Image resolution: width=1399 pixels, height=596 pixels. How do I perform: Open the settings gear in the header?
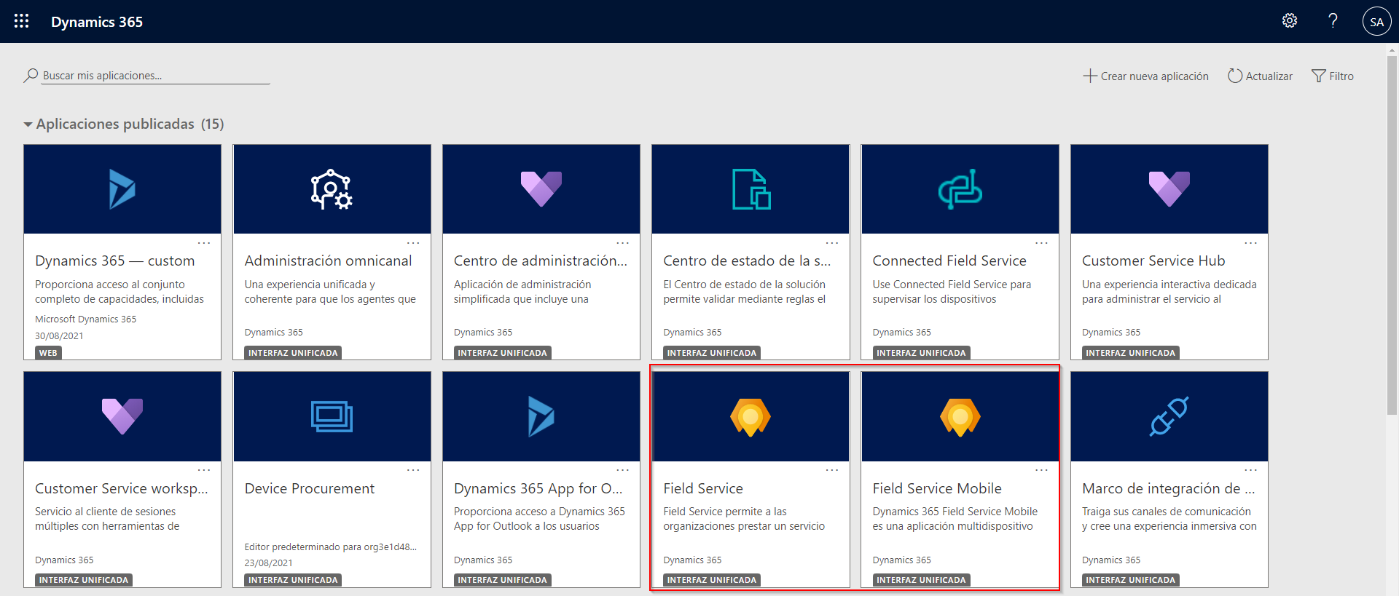tap(1290, 21)
